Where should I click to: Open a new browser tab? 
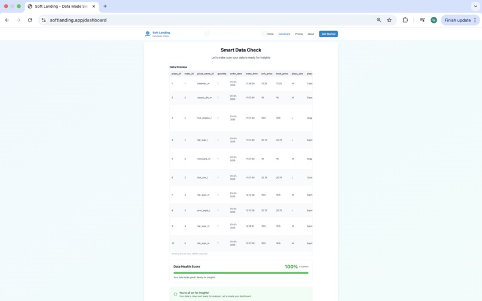pyautogui.click(x=105, y=6)
